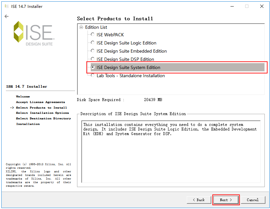Click the ISE Installer title bar icon
270x209 pixels.
[7, 6]
